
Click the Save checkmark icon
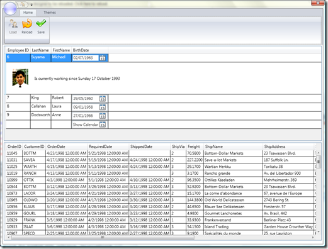click(x=41, y=23)
